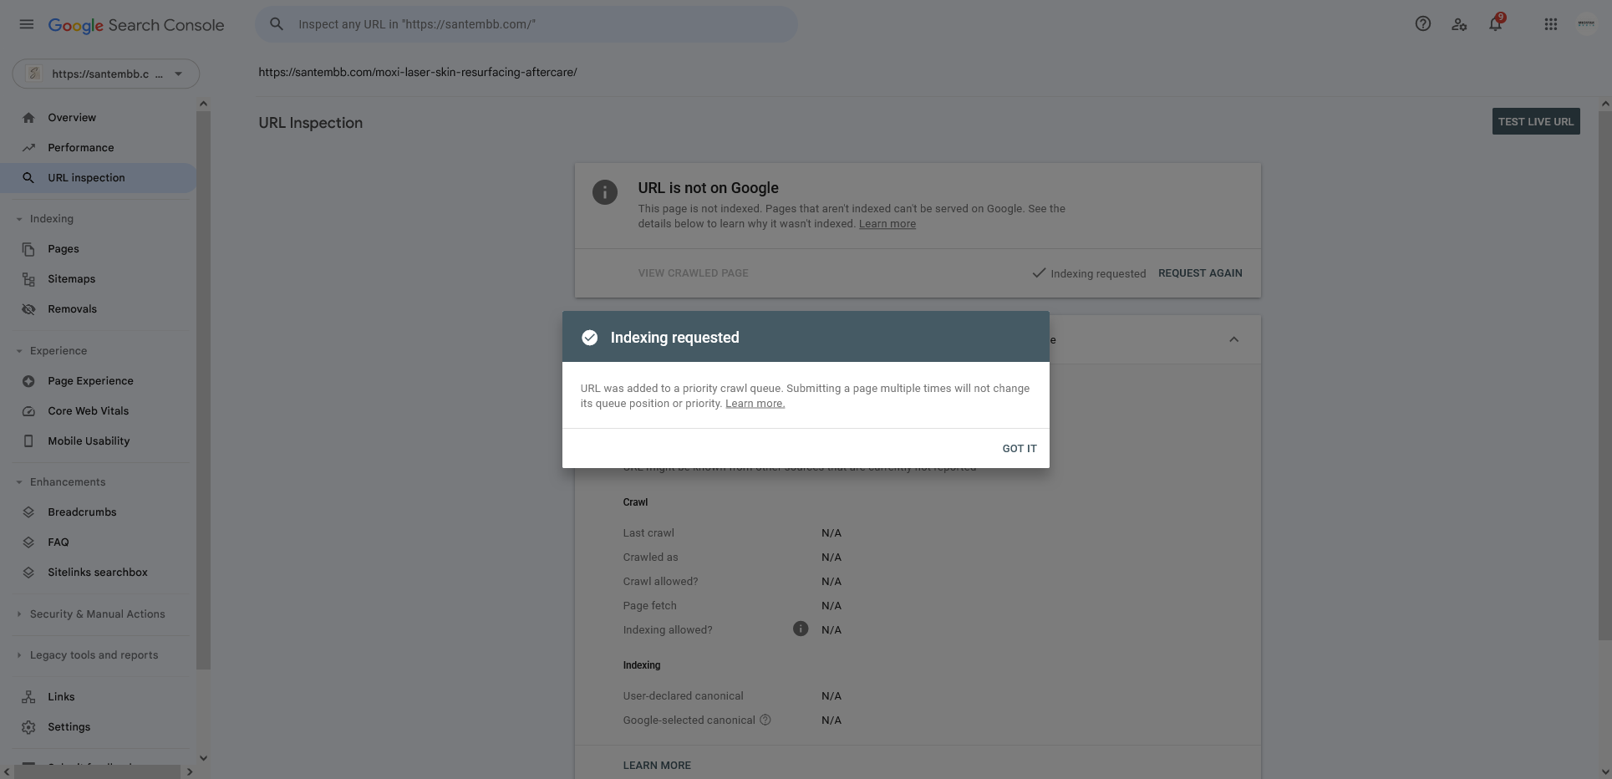This screenshot has height=779, width=1612.
Task: Open the Help question mark icon
Action: (1422, 24)
